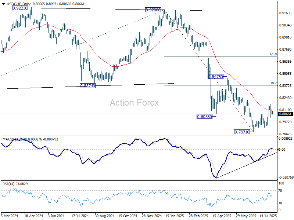Select the 28 Nov 2024 date label
This screenshot has width=294, height=220.
(x=151, y=216)
